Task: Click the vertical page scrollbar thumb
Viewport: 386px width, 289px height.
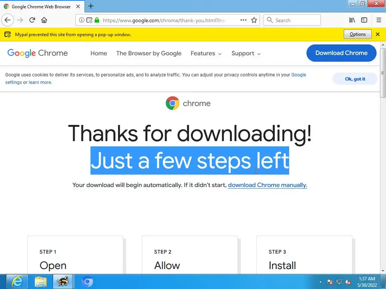Action: click(x=383, y=73)
